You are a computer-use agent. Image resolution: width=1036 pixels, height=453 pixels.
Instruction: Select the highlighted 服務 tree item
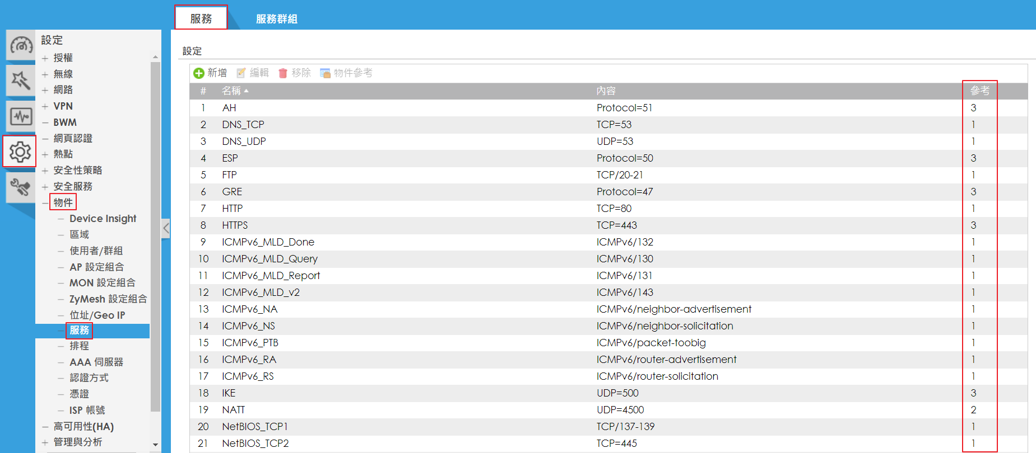79,331
